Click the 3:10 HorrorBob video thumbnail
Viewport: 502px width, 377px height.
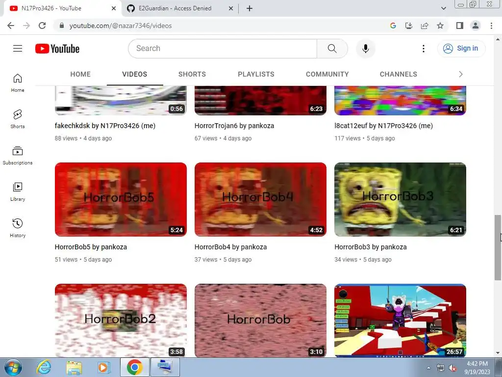tap(261, 321)
